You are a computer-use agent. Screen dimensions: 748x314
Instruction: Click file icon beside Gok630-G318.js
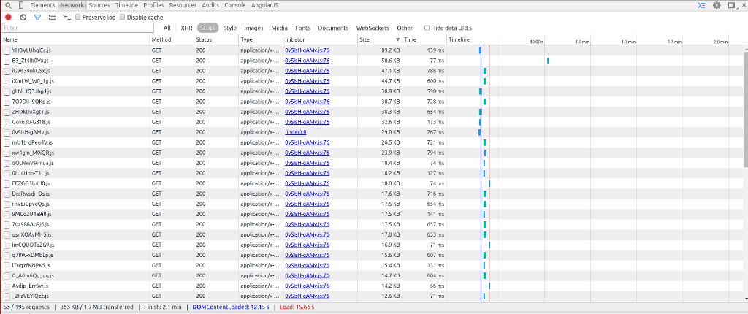pos(7,122)
